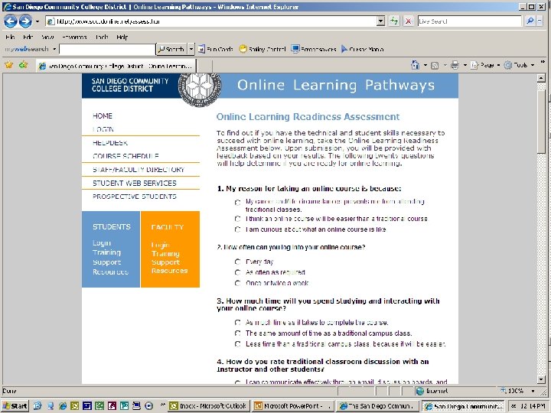Open the zoom level 100% dropdown
The width and height of the screenshot is (551, 413).
(533, 391)
